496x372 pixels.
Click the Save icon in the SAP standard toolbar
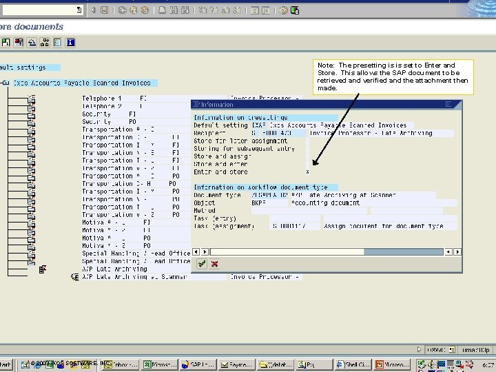pos(105,10)
